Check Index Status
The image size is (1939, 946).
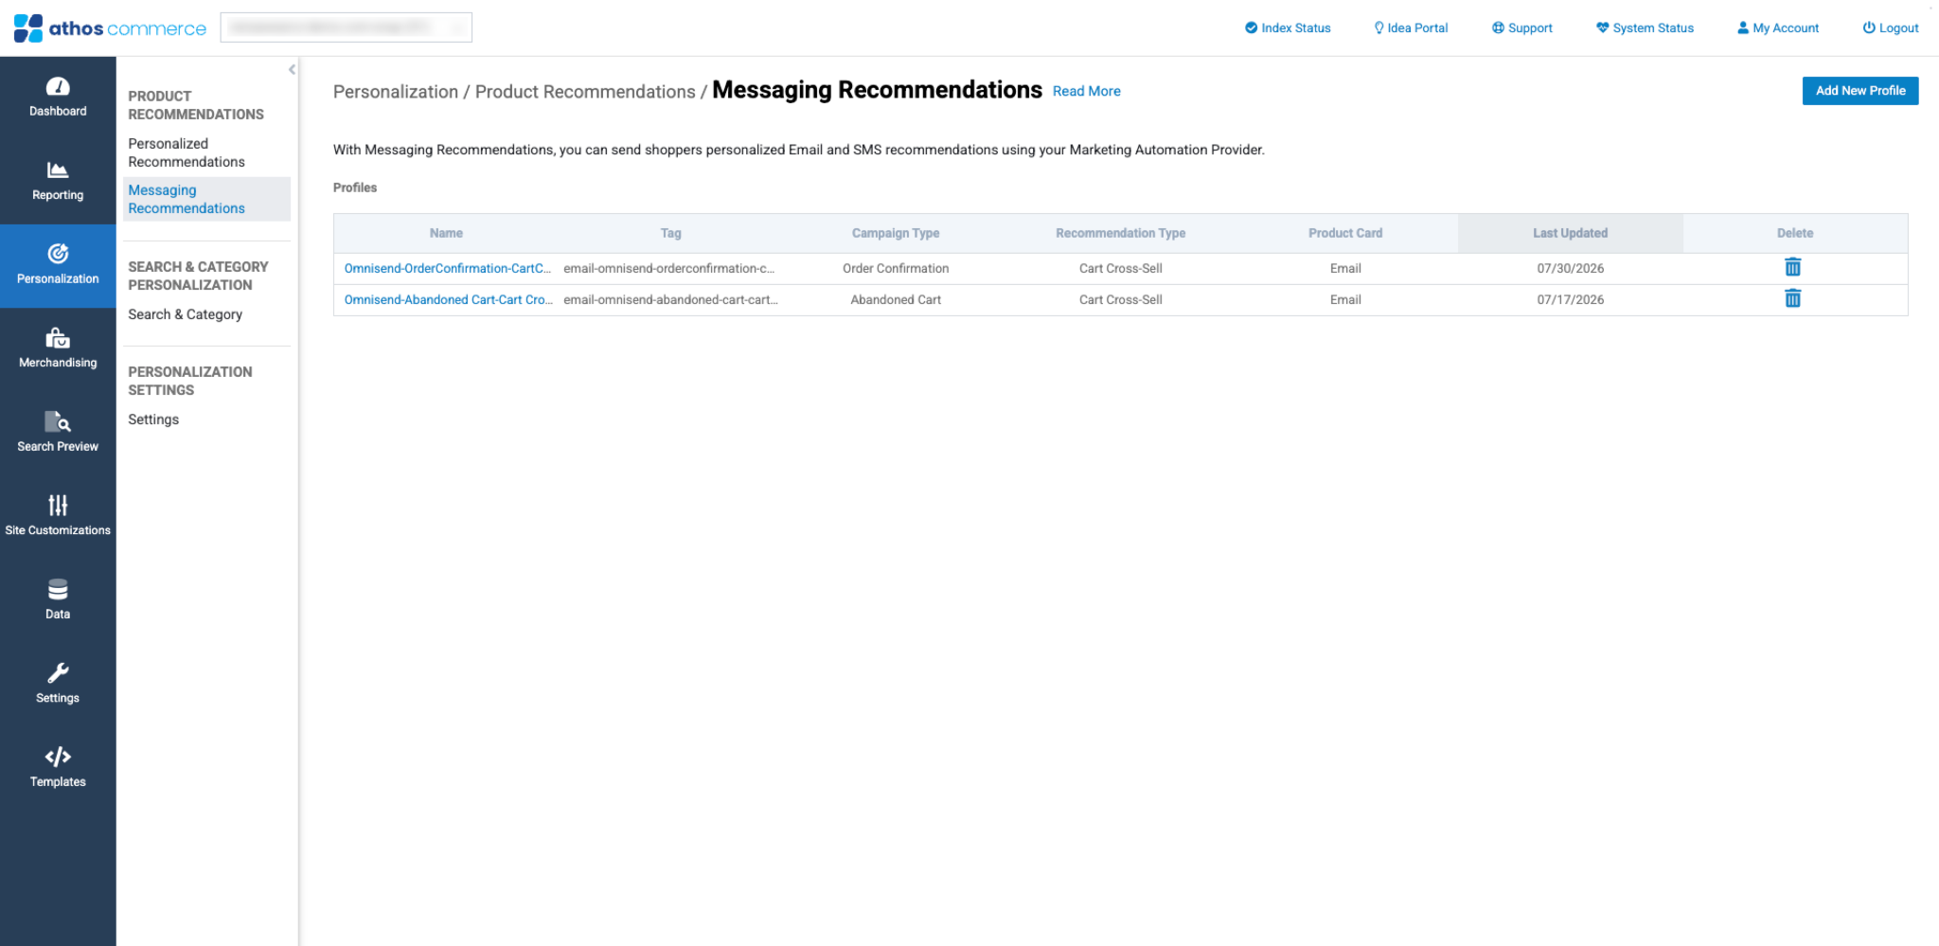[x=1288, y=28]
